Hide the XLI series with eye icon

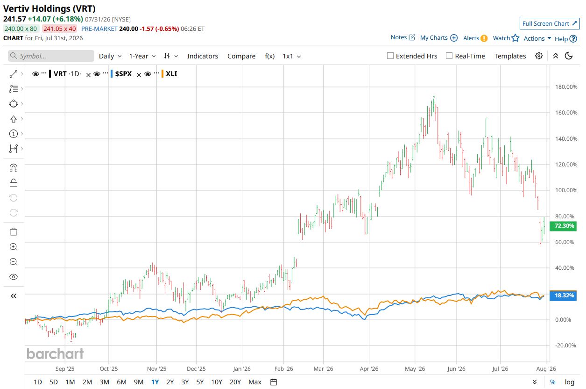148,74
